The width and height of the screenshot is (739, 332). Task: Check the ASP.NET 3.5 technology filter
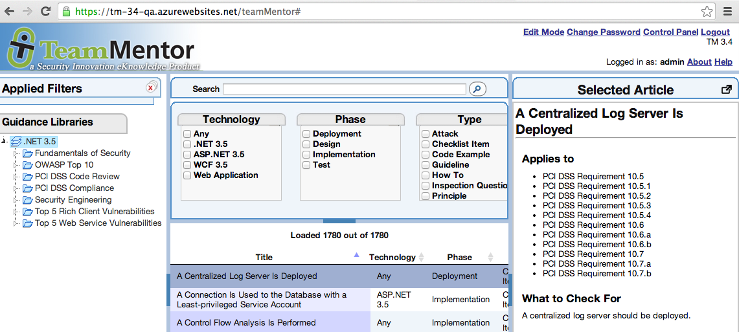[187, 155]
